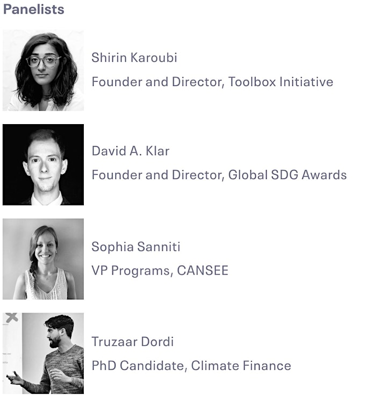Screen dimensions: 387x396
Task: Click the words 'Global SDG Awards'
Action: tap(287, 175)
